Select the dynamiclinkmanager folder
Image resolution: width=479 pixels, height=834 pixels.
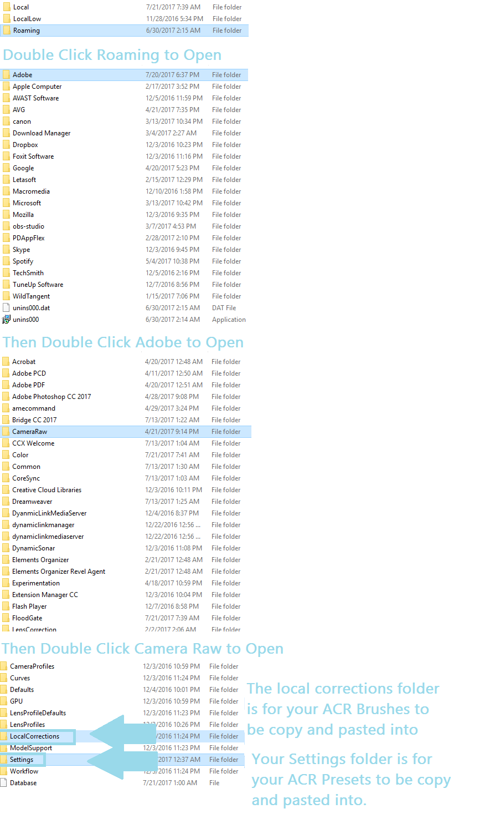[43, 525]
